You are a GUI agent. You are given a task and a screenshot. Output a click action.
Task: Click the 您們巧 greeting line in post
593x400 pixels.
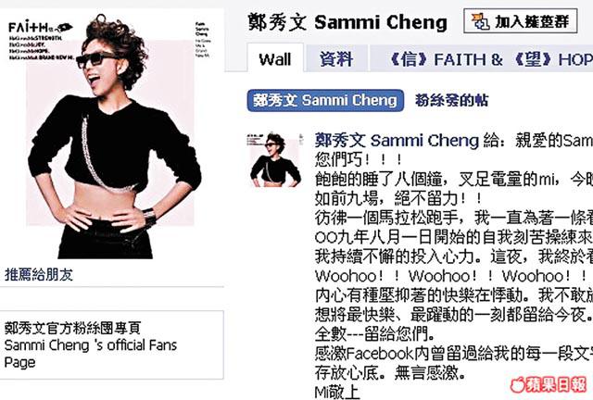pos(359,159)
